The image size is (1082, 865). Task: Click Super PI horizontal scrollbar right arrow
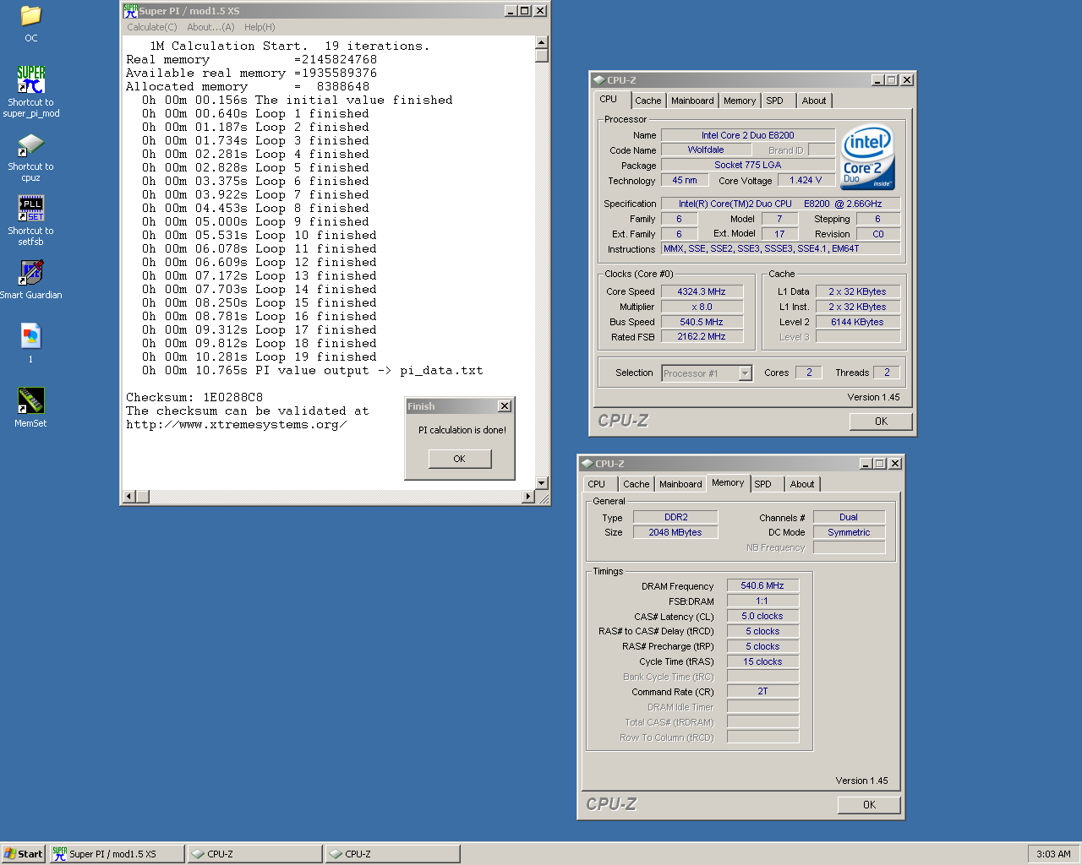528,497
